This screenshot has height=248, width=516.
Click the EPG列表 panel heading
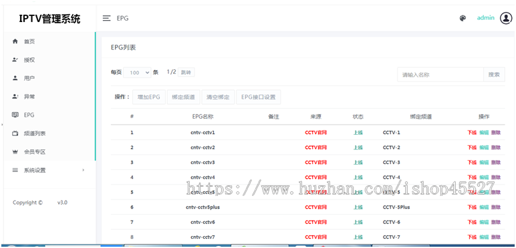[124, 48]
